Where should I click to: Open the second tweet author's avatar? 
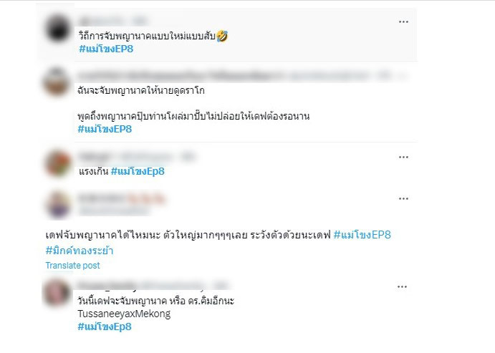56,82
